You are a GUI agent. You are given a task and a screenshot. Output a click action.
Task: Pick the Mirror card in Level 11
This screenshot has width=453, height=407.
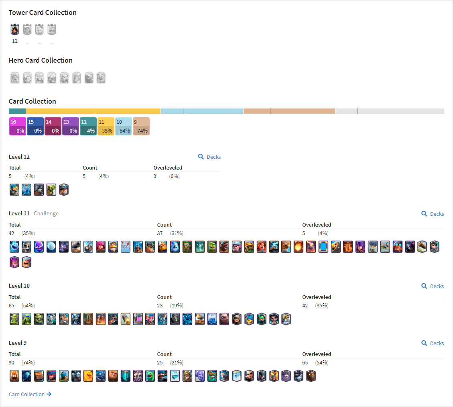pyautogui.click(x=323, y=246)
